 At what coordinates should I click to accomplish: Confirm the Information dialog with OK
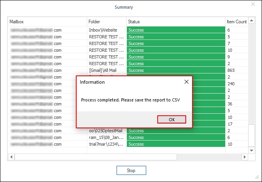coord(172,120)
